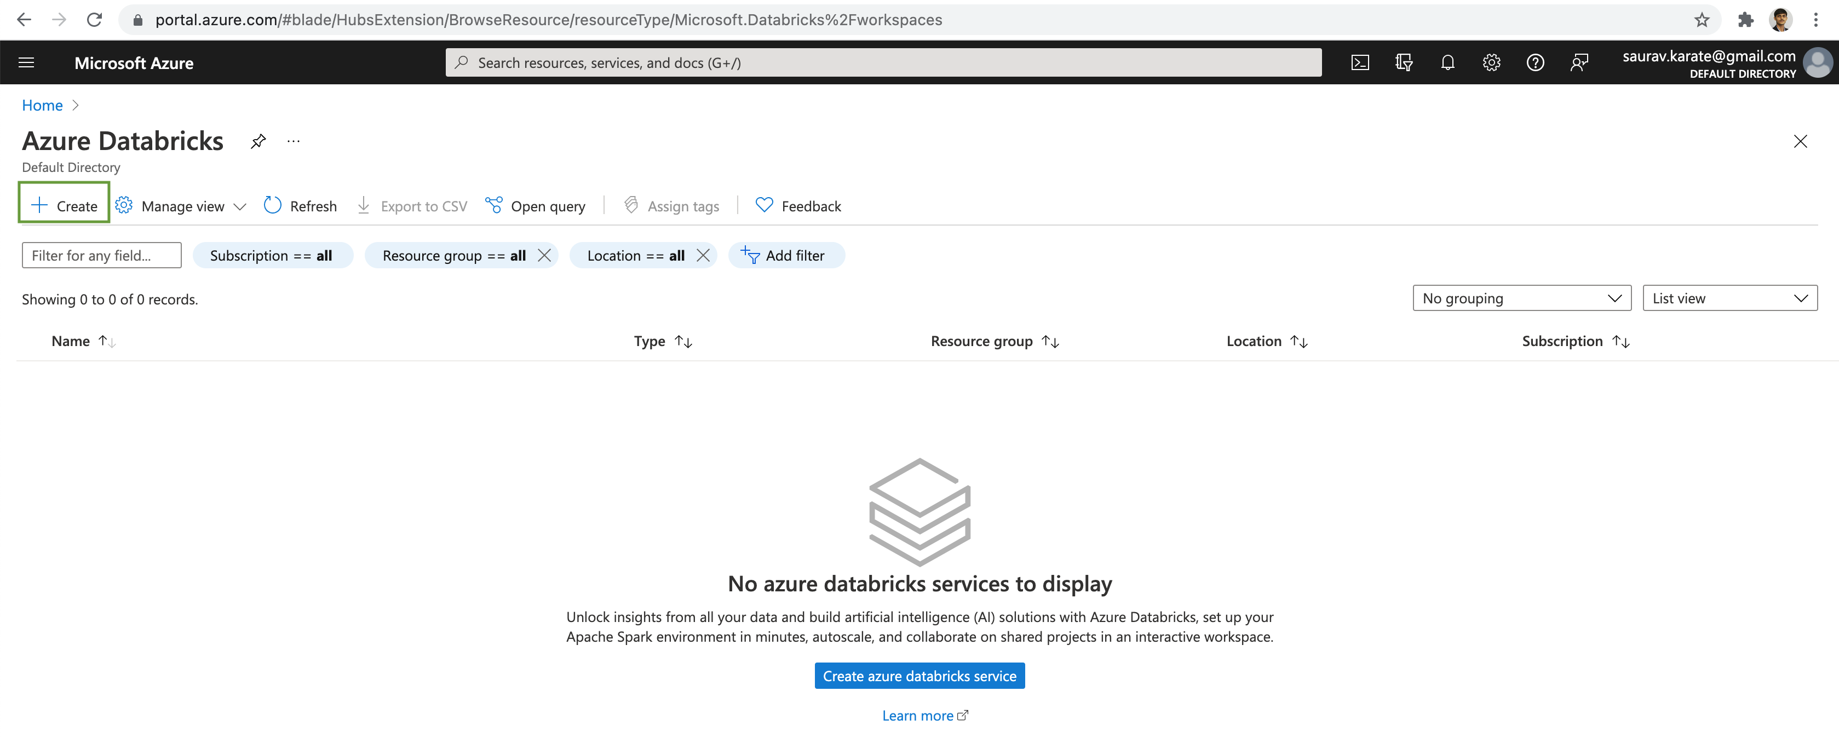Sort by the Subscription column header
This screenshot has height=737, width=1839.
point(1576,341)
